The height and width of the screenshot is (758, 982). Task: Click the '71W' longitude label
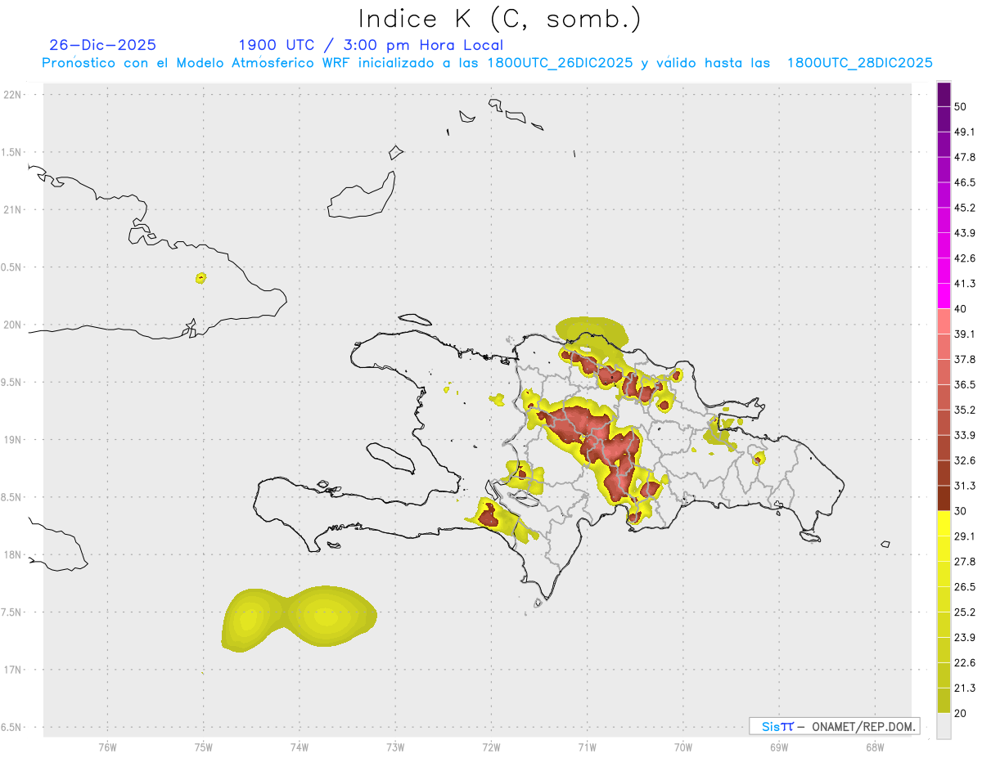pyautogui.click(x=587, y=747)
